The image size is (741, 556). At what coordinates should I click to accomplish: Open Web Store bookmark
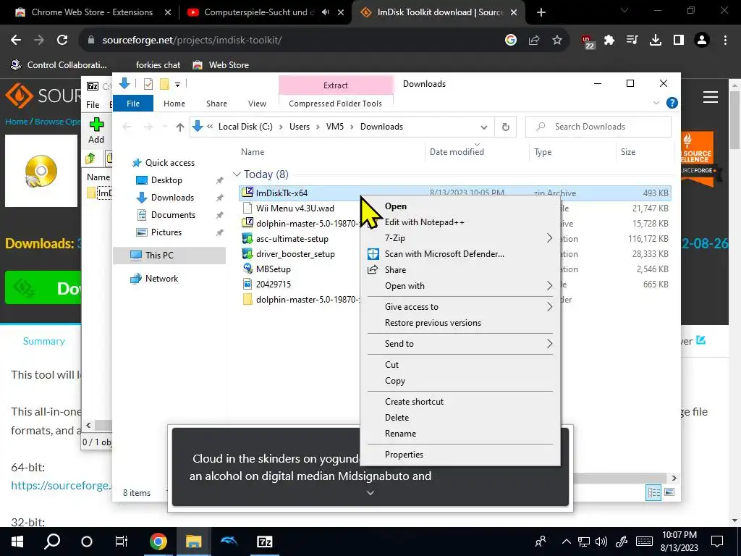221,64
